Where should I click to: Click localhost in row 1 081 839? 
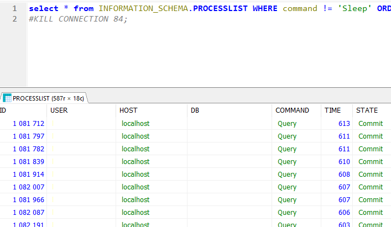[135, 162]
